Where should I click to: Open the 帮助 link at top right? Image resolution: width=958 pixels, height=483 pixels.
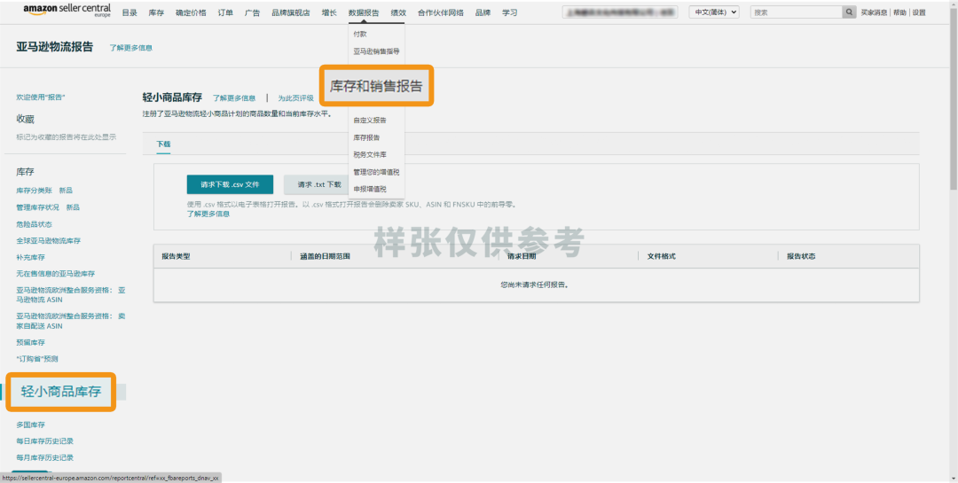tap(899, 12)
